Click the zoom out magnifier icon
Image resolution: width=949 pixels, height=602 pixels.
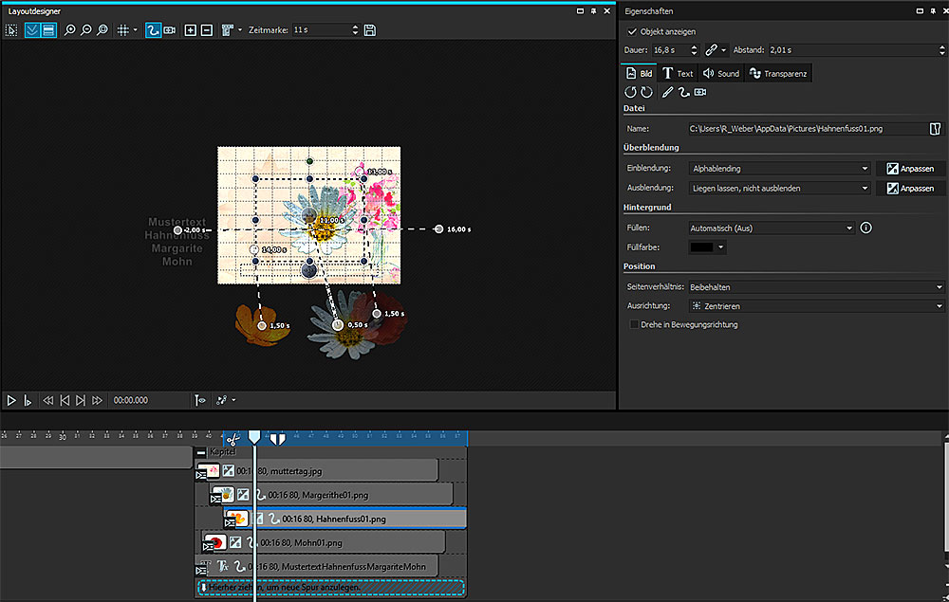click(86, 30)
